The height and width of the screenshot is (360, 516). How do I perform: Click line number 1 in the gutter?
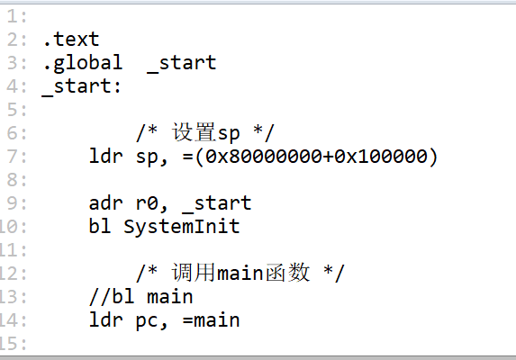click(x=13, y=16)
